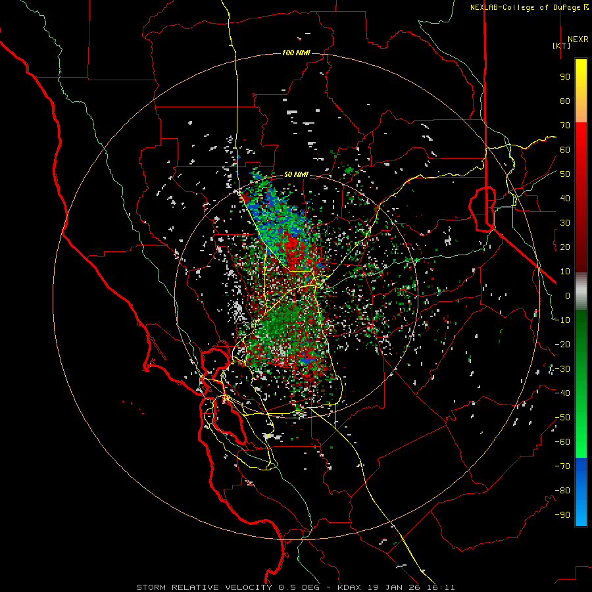Click the 80 value on velocity scale
The height and width of the screenshot is (592, 592).
coord(565,101)
